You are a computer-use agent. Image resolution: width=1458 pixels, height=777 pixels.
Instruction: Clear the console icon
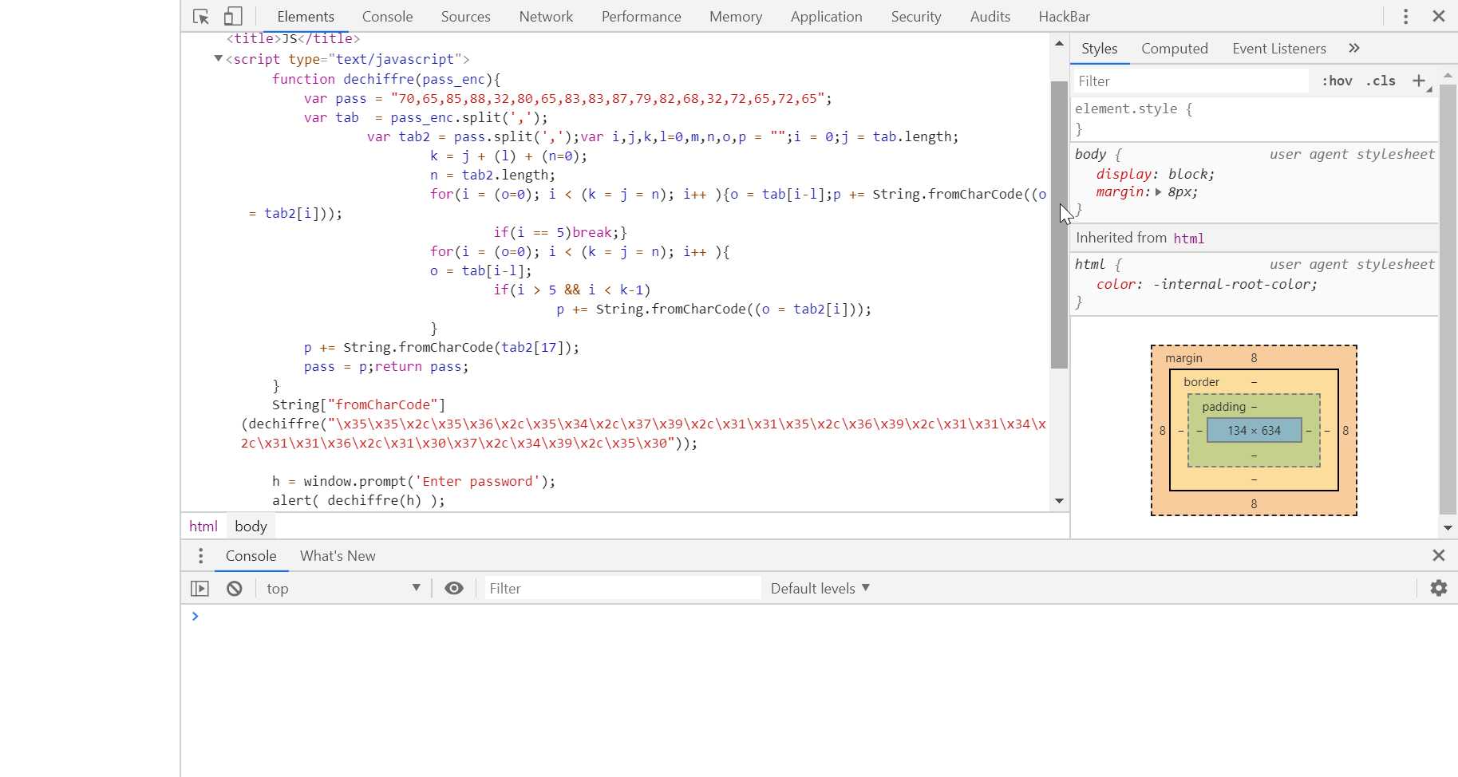click(234, 589)
